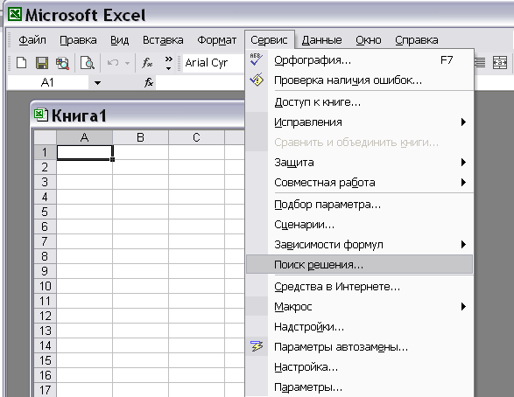Click the Select All corner button
The image size is (514, 397).
point(45,137)
